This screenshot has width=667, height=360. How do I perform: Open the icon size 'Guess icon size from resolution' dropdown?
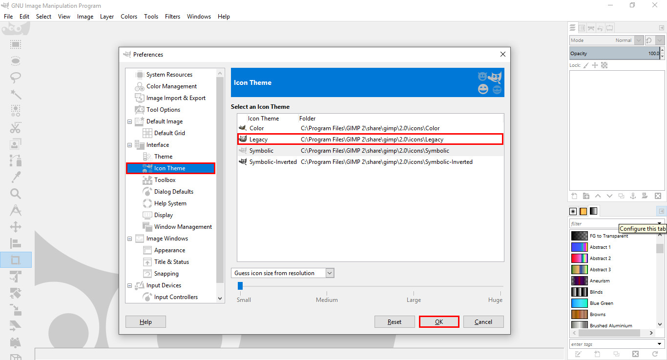click(x=283, y=273)
